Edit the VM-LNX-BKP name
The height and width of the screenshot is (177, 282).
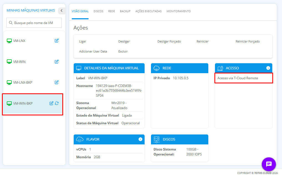click(57, 82)
